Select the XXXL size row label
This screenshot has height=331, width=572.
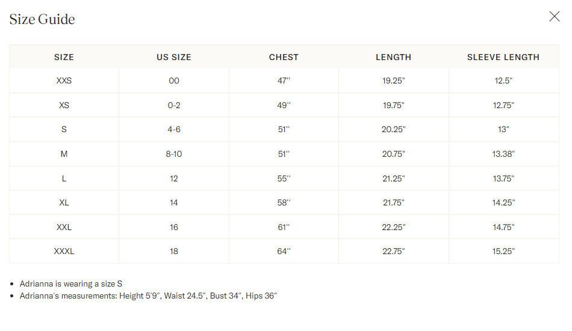click(x=64, y=251)
